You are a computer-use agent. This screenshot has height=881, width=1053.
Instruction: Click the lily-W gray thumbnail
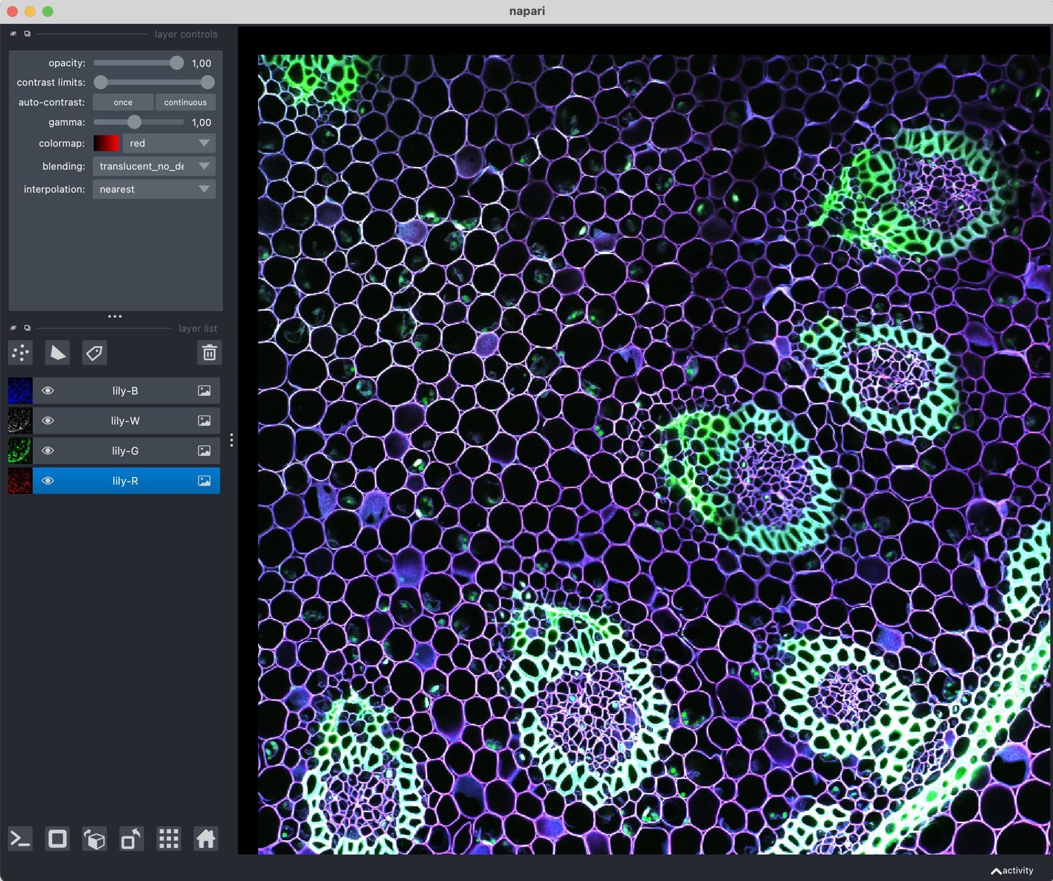click(x=20, y=421)
